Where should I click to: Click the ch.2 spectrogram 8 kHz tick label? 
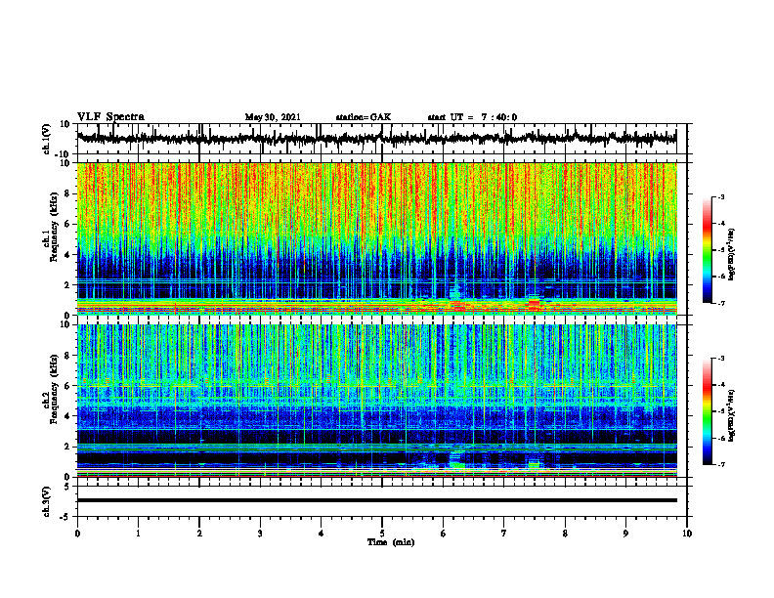tap(67, 356)
